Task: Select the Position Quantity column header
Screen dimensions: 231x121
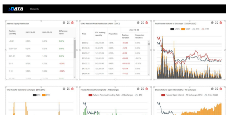Action: click(x=12, y=32)
